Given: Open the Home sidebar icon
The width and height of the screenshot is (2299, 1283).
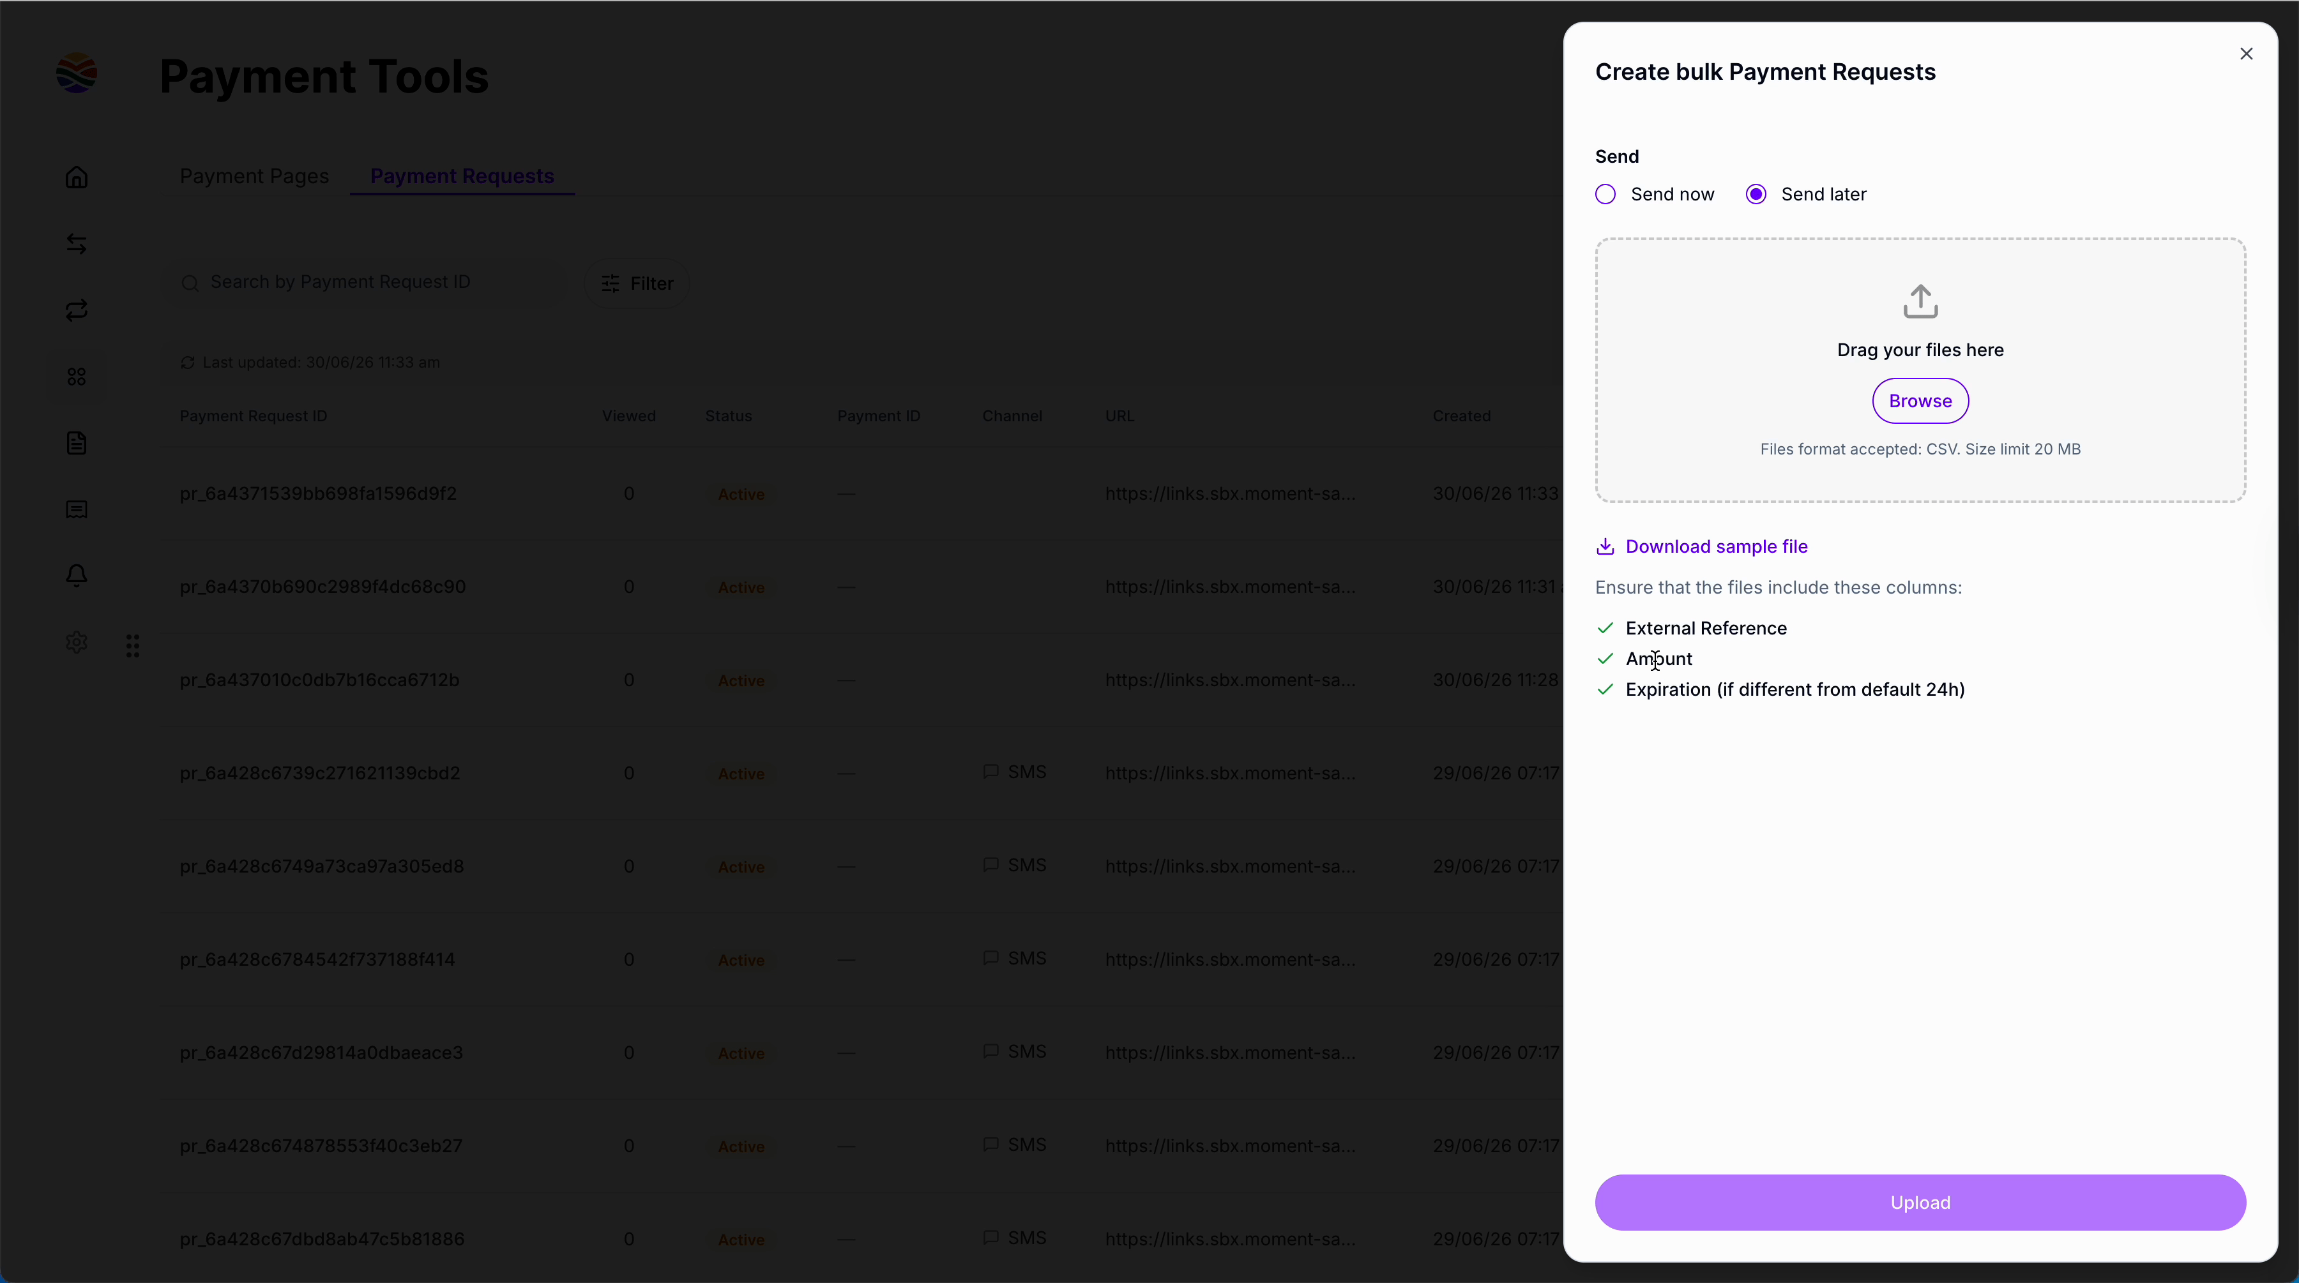Looking at the screenshot, I should click(x=77, y=177).
